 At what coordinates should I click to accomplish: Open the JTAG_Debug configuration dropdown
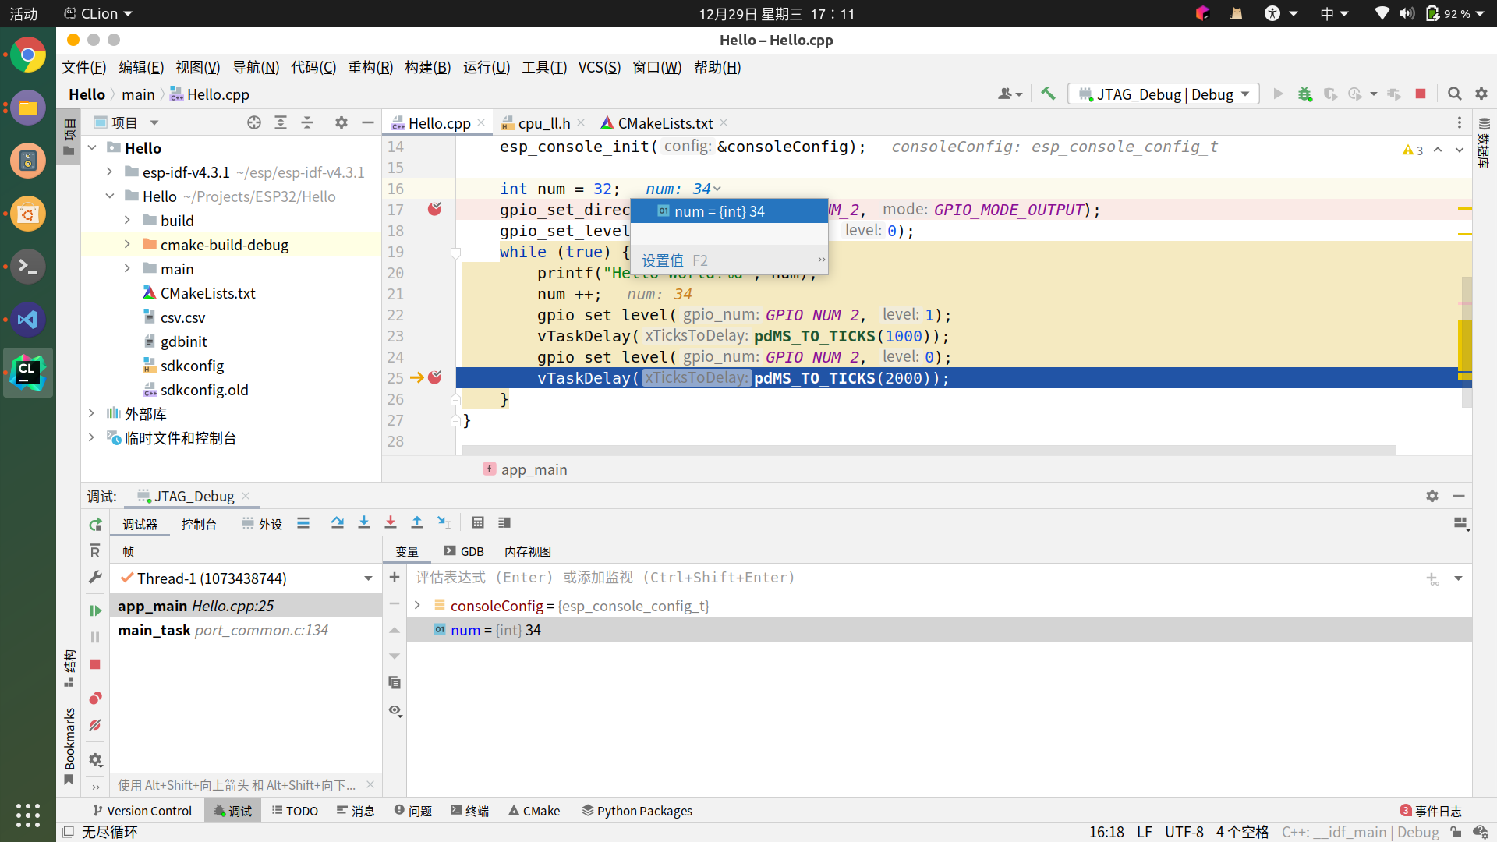click(1163, 94)
